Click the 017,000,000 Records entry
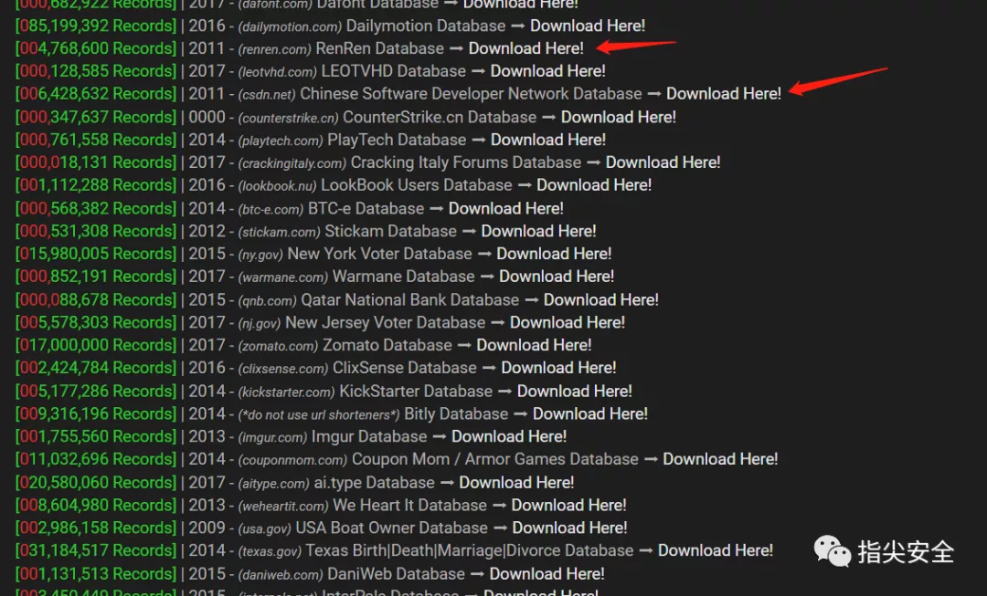 click(96, 344)
